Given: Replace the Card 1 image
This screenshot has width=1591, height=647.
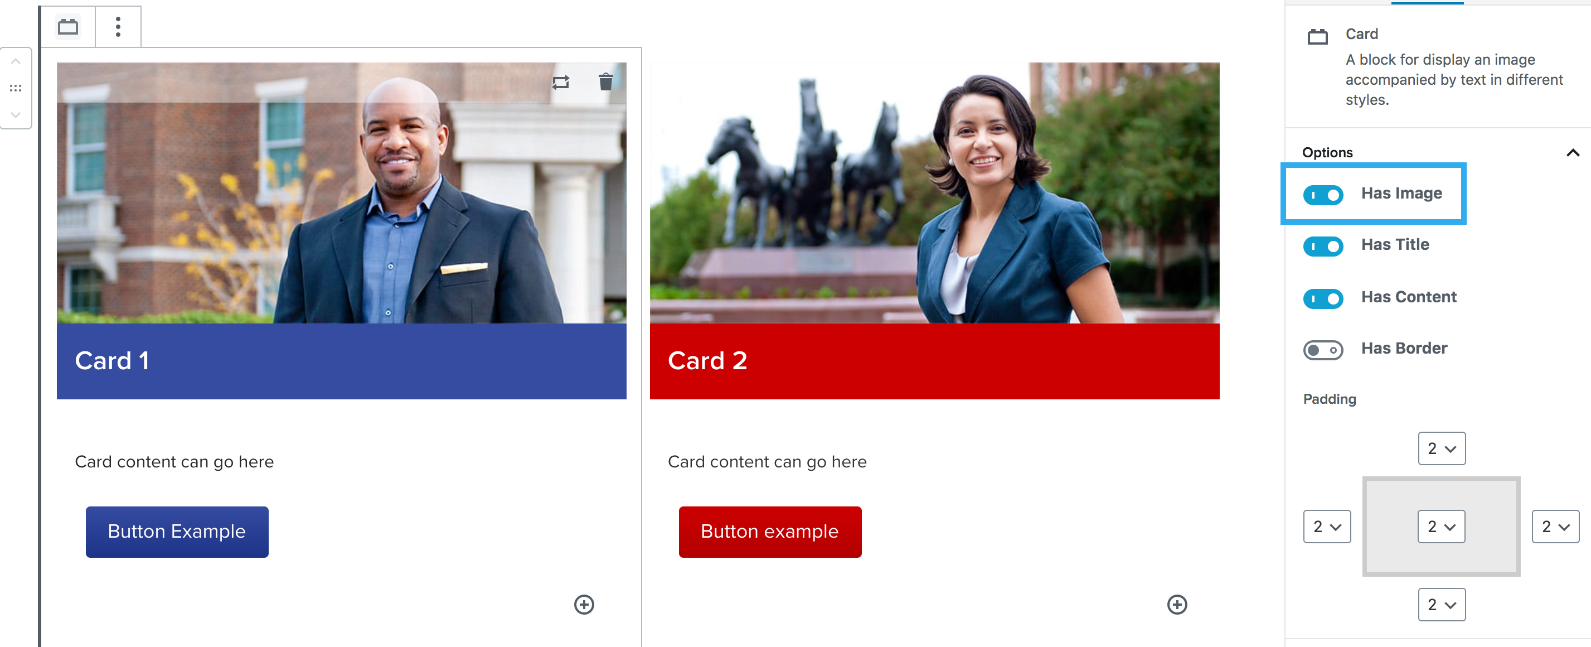Looking at the screenshot, I should coord(561,82).
